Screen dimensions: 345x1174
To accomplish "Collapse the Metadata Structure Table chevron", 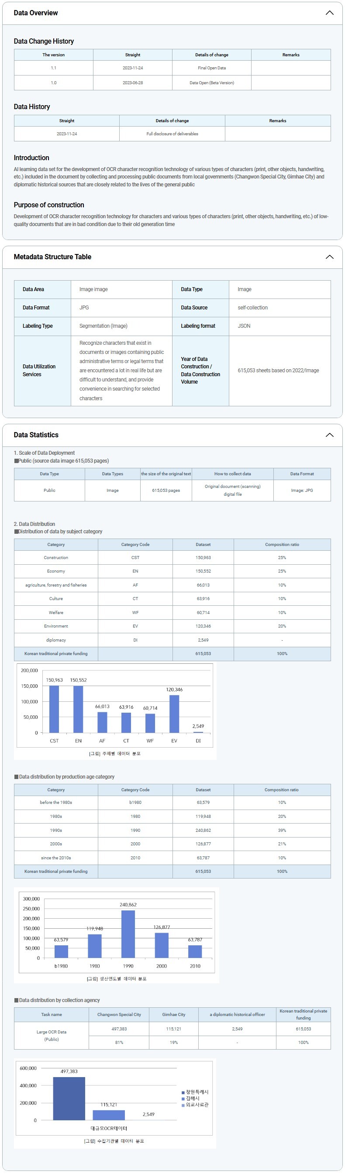I will 329,257.
